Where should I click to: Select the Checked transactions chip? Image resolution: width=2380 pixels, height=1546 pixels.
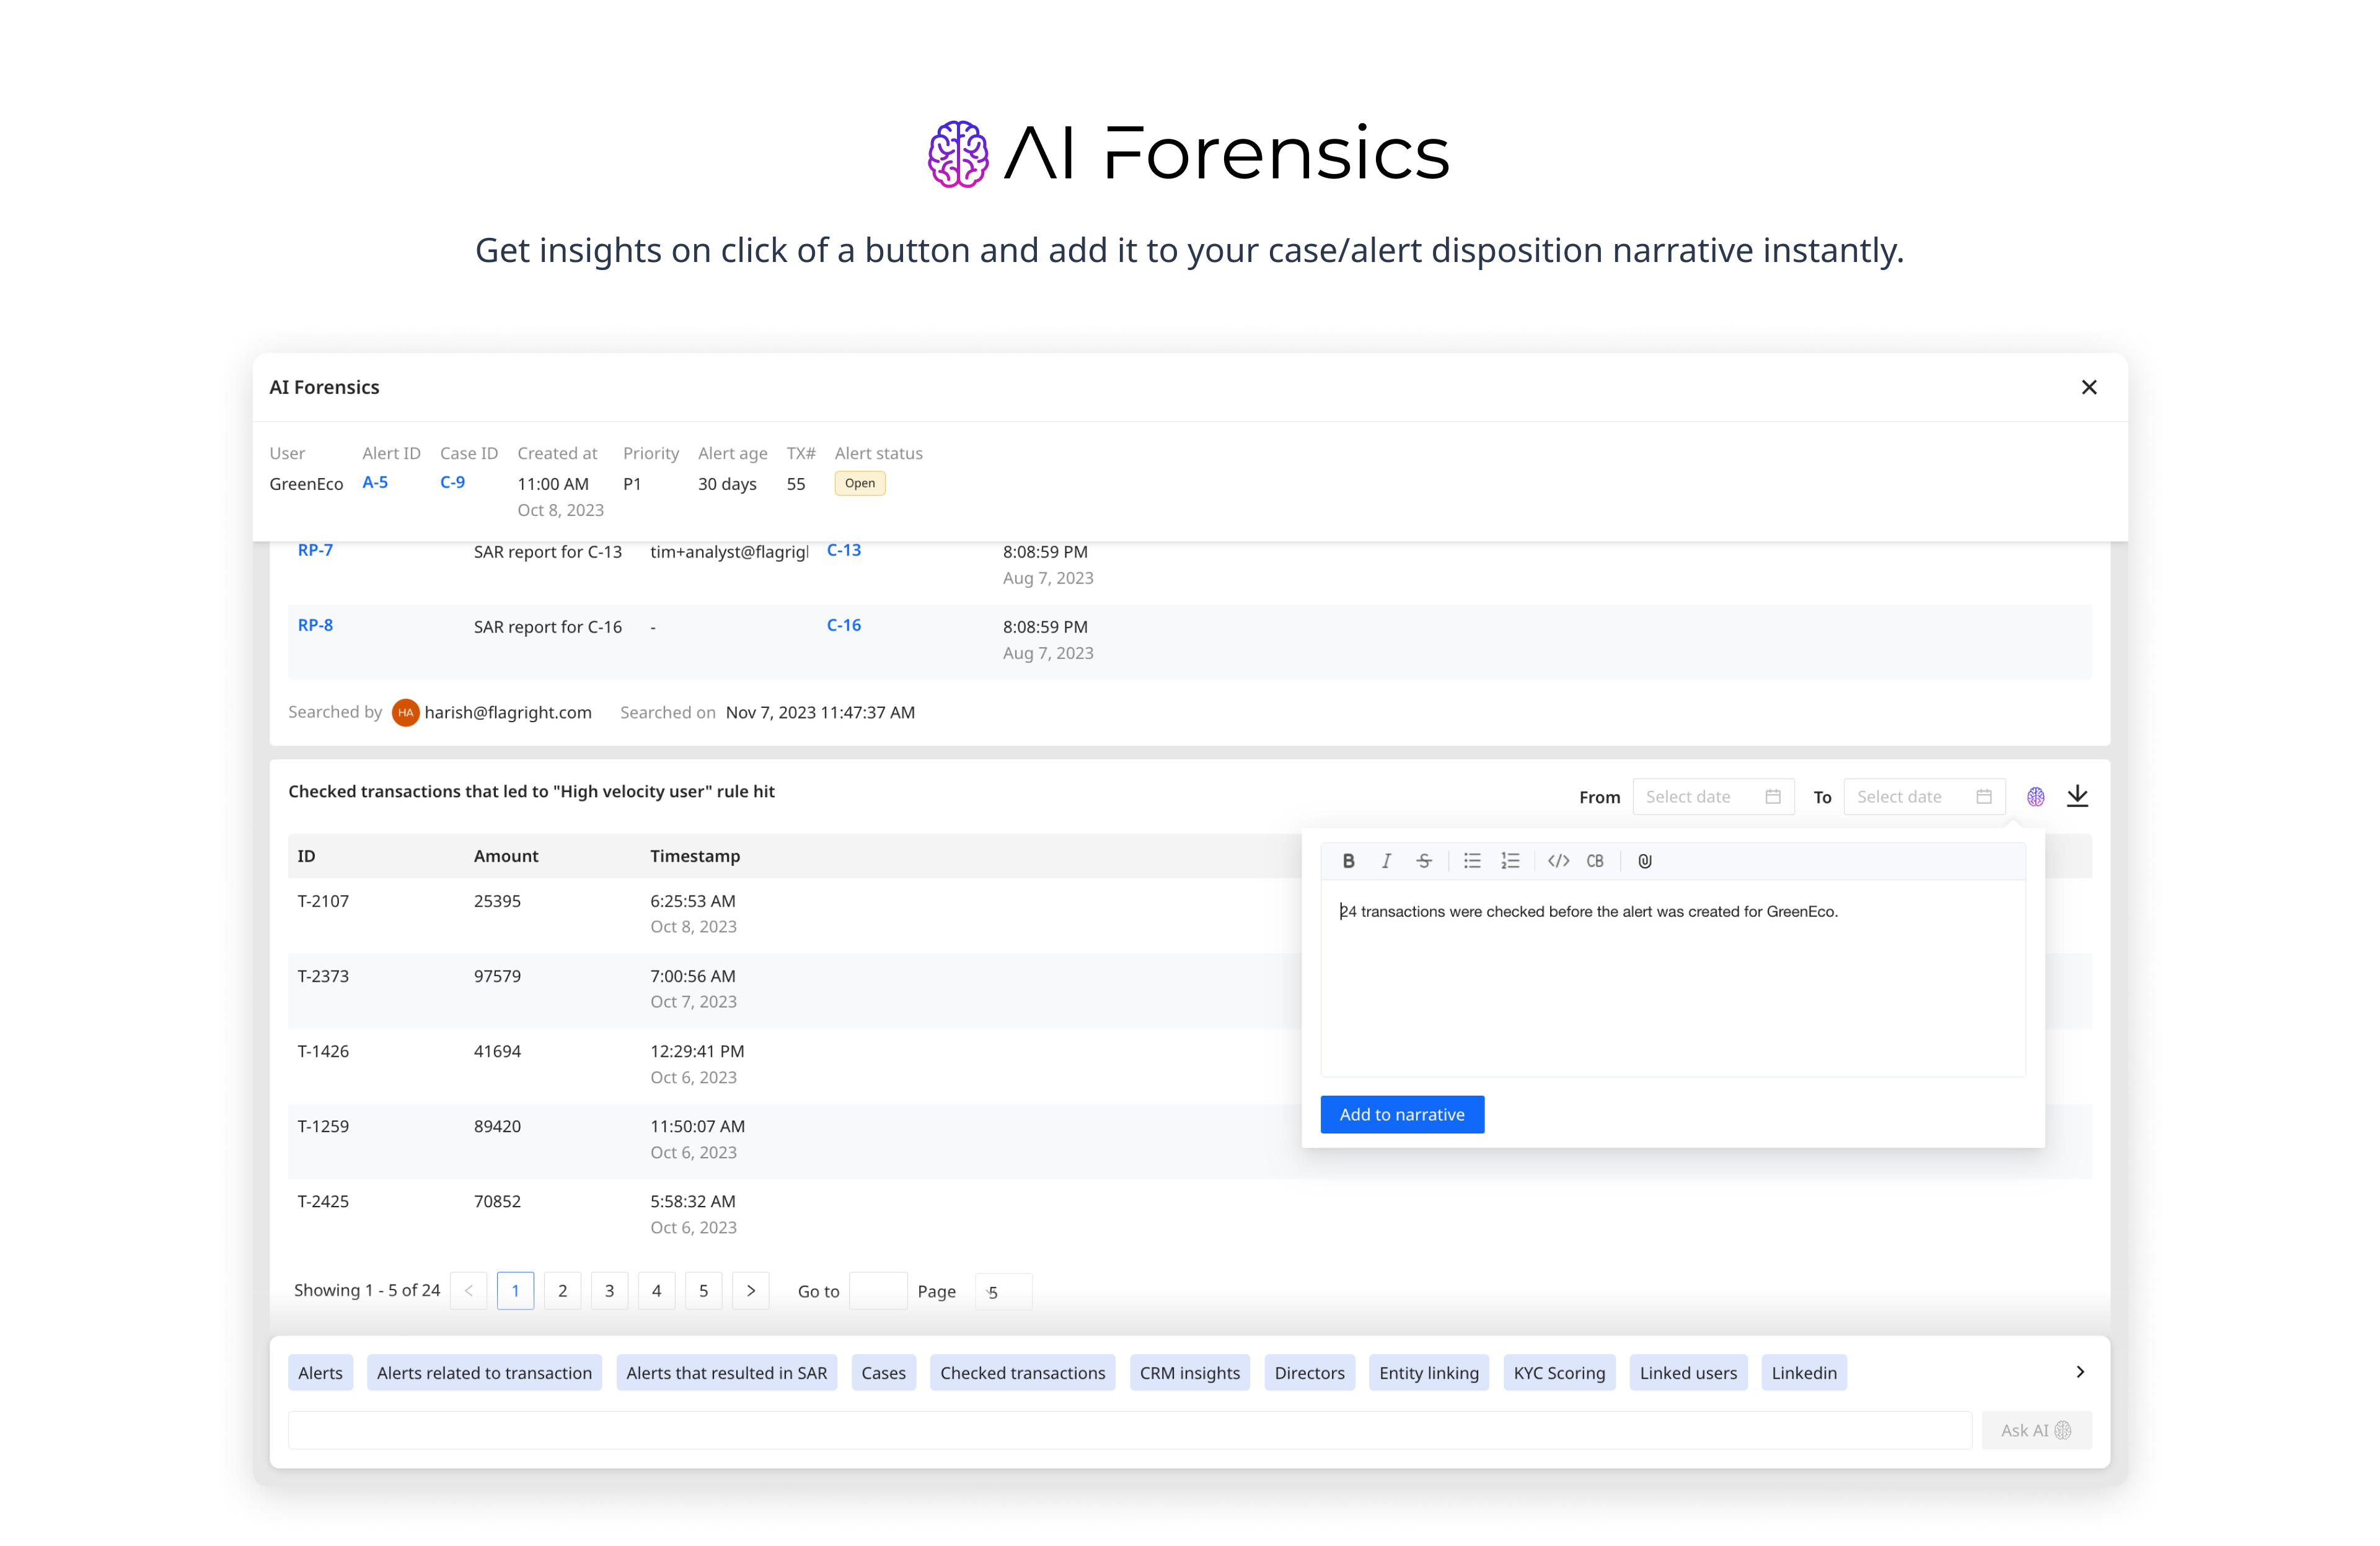coord(1022,1372)
